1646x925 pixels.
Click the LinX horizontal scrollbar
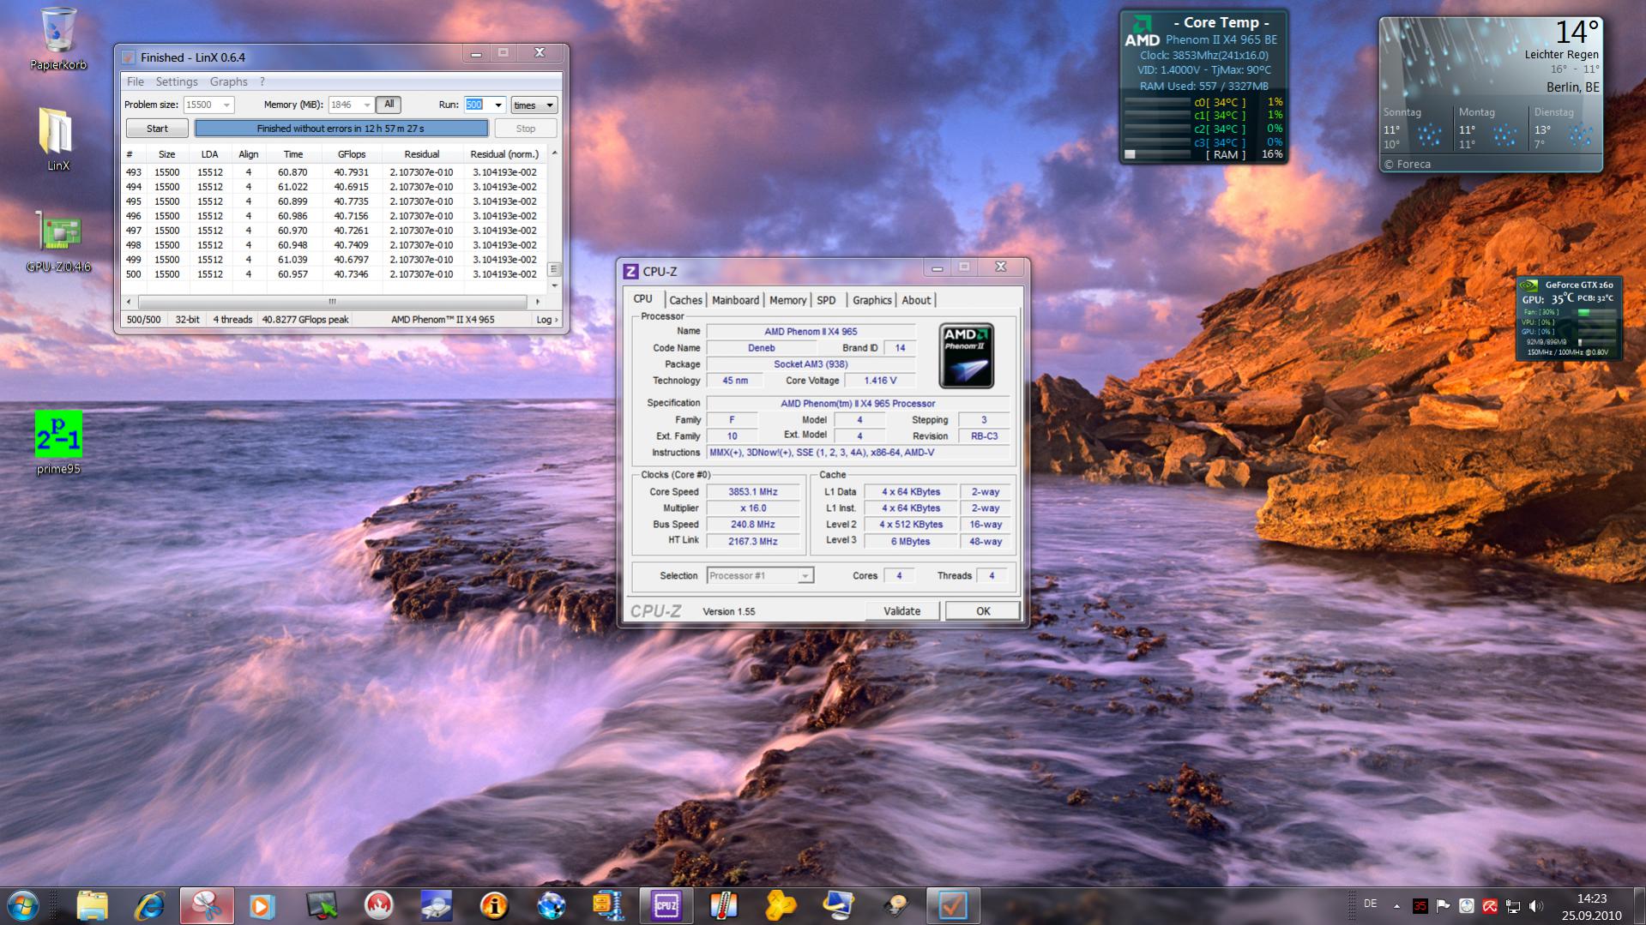tap(332, 302)
